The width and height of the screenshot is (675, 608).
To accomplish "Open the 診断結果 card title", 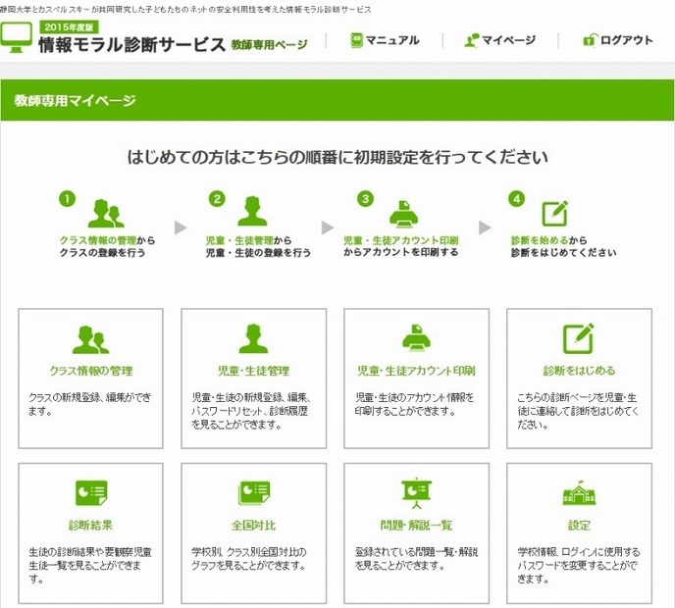I will click(x=91, y=525).
